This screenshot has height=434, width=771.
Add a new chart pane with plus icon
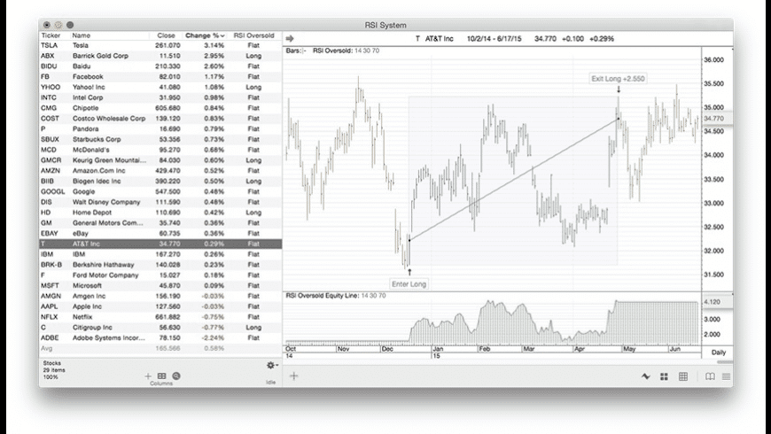point(294,376)
